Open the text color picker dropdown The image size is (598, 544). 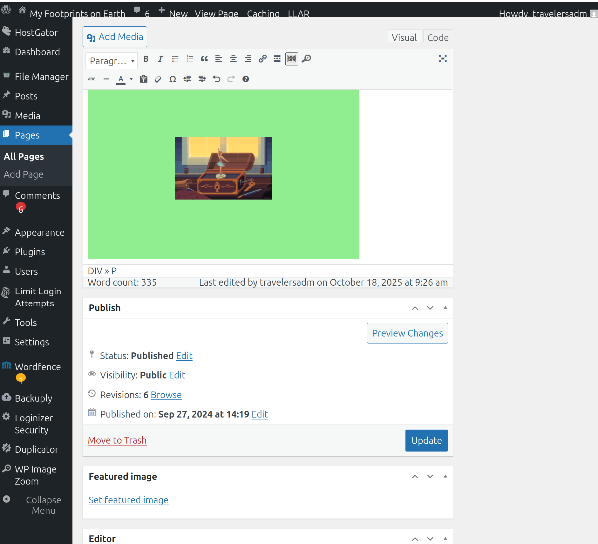(131, 79)
